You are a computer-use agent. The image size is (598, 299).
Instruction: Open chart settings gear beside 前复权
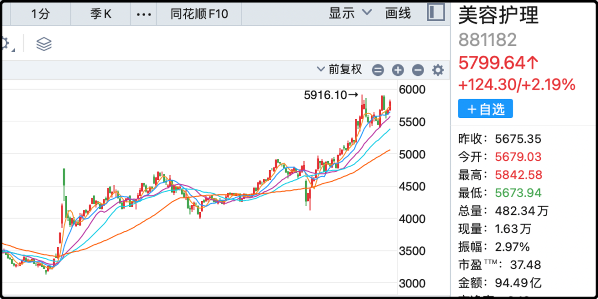(x=438, y=70)
